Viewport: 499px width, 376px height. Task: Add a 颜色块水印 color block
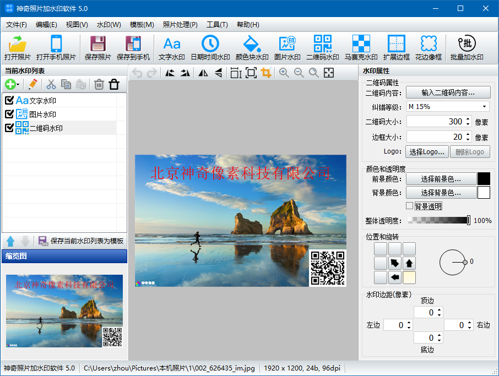(x=252, y=48)
